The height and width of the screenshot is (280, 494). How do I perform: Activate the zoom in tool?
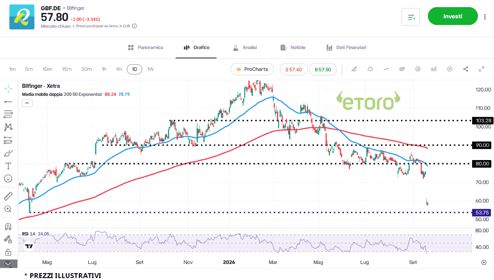click(8, 209)
